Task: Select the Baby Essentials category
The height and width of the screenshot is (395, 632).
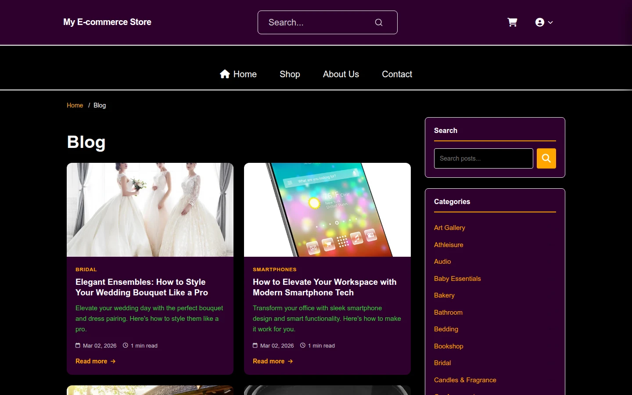Action: pos(457,279)
